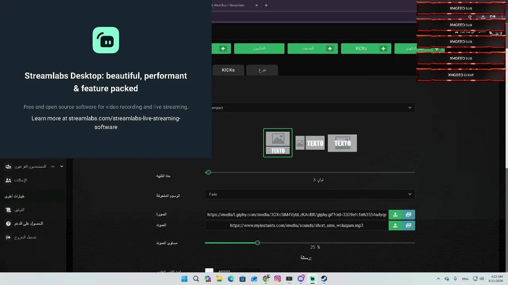This screenshot has height=285, width=508.
Task: Click the المستخدمون الفرعيون sidebar item
Action: click(x=30, y=167)
